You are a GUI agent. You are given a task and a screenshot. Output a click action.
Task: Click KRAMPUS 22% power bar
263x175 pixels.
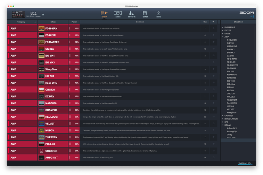coord(70,110)
